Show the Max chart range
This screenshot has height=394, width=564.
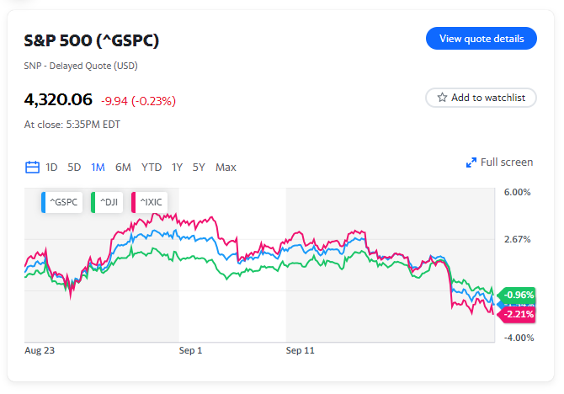(226, 168)
